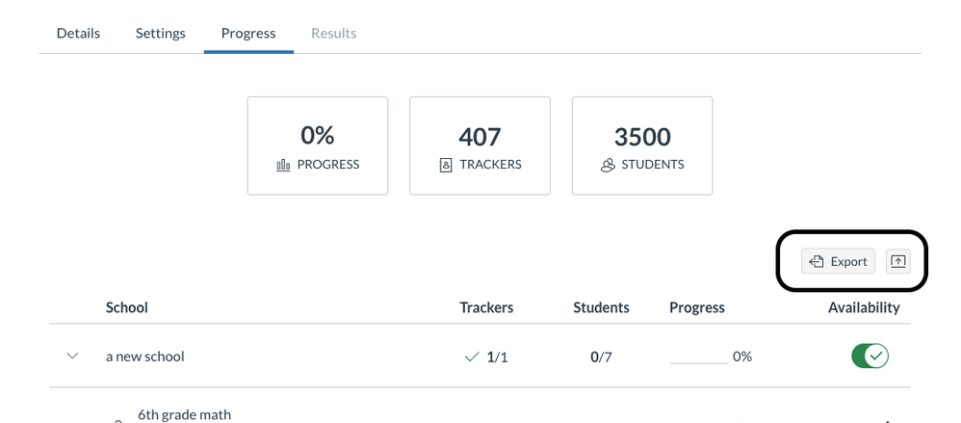
Task: Toggle availability for a new school
Action: pos(870,357)
